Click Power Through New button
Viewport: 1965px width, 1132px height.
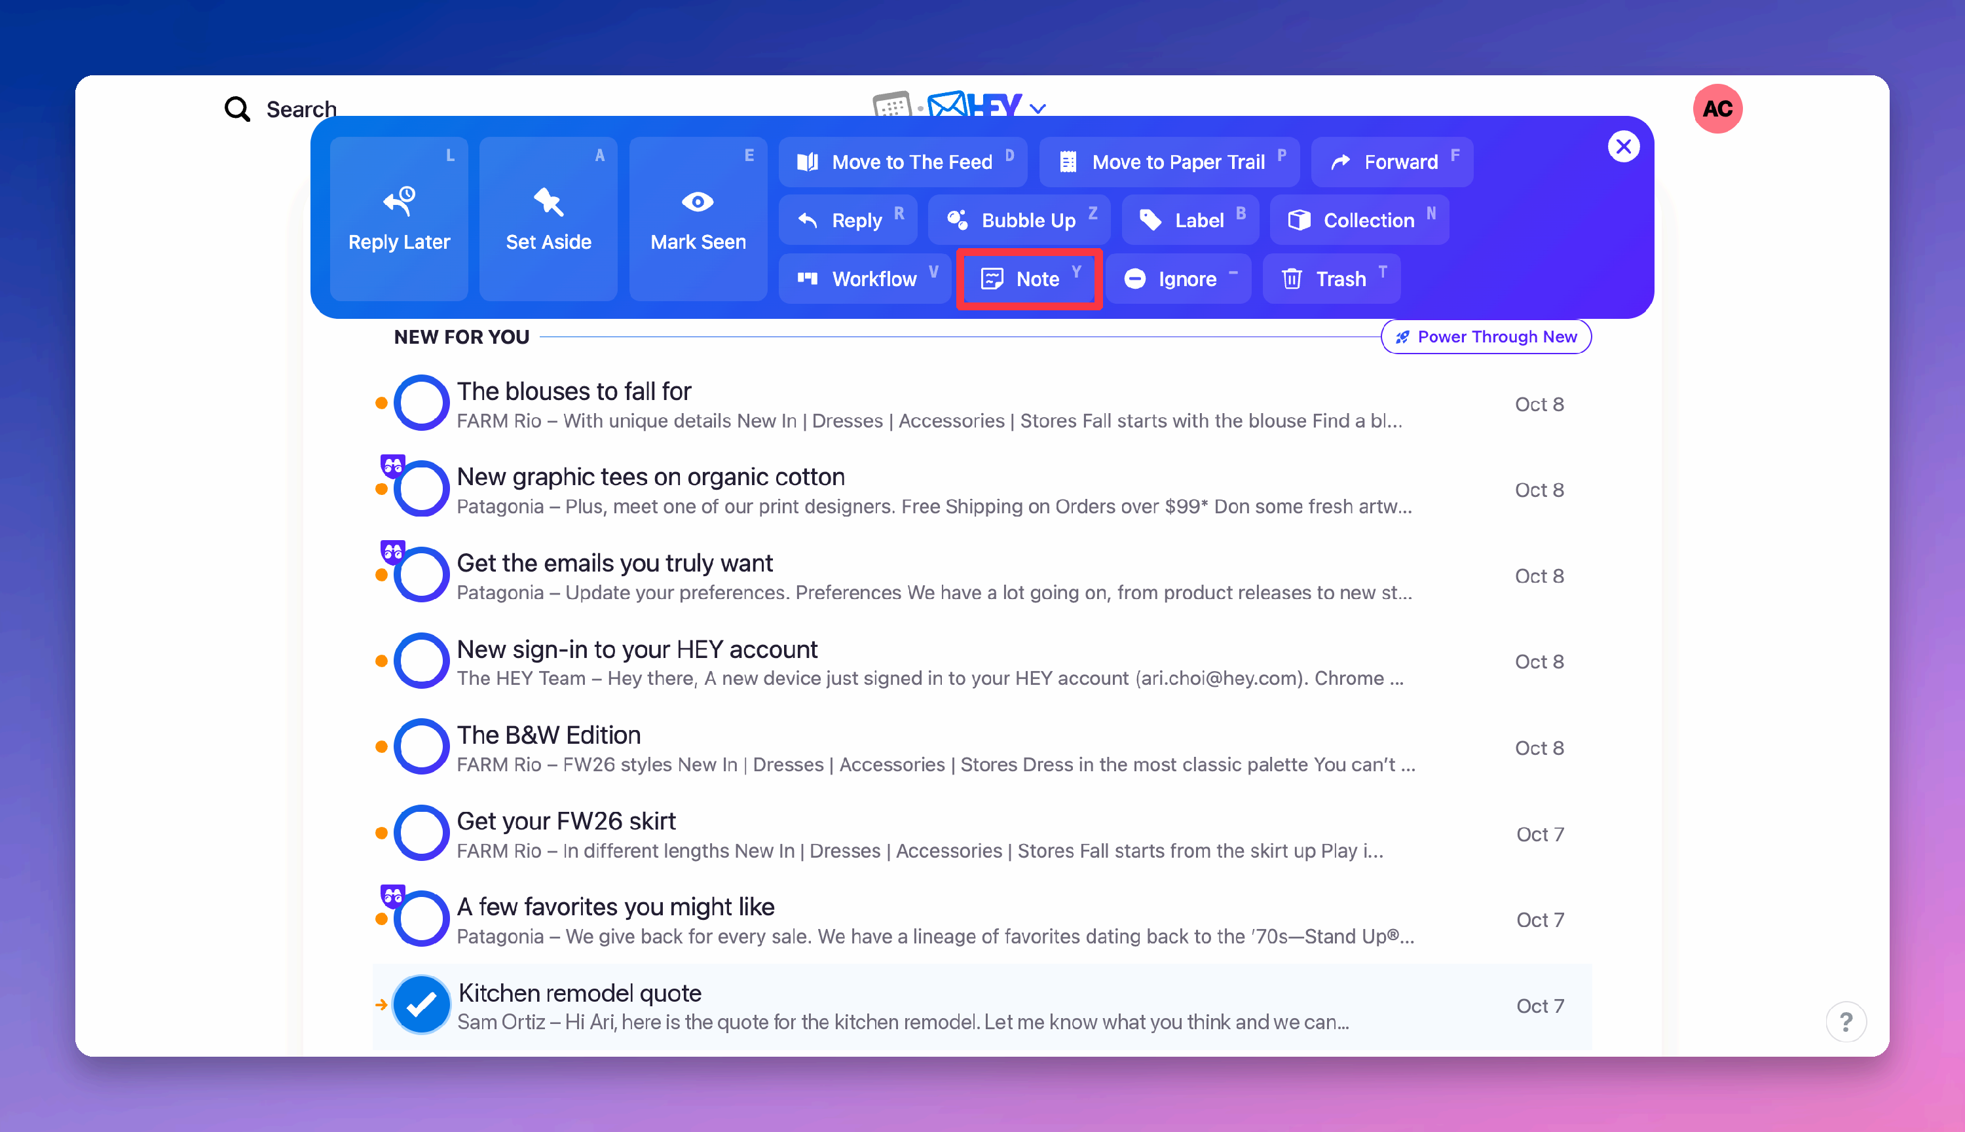point(1486,337)
